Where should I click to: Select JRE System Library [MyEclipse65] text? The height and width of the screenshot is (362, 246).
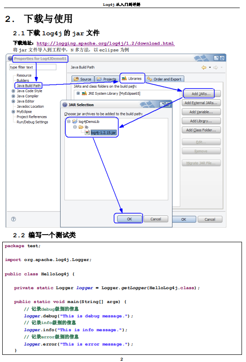(114, 93)
